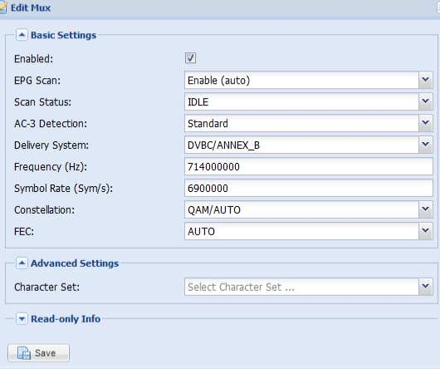Collapse the Advanced Settings section arrow
Image resolution: width=440 pixels, height=369 pixels.
[22, 263]
